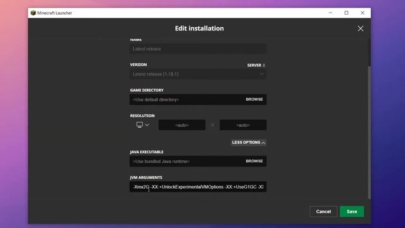This screenshot has height=228, width=405.
Task: Click the Minecraft block icon in title bar
Action: [x=33, y=13]
